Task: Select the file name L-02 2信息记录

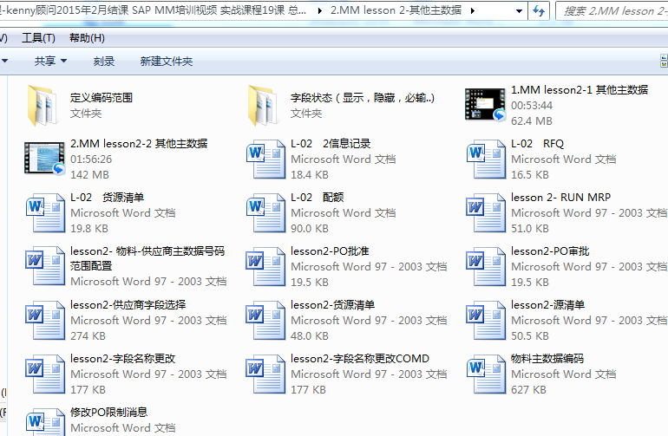Action: coord(331,144)
